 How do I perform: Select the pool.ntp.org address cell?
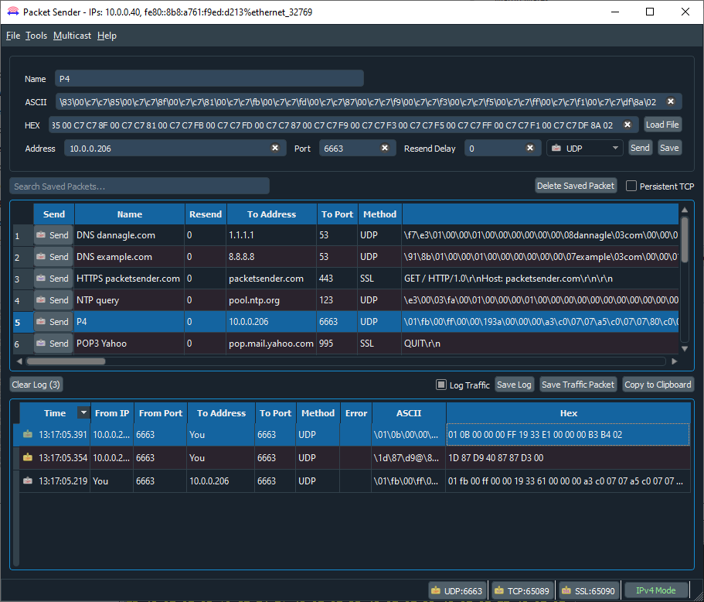(272, 300)
